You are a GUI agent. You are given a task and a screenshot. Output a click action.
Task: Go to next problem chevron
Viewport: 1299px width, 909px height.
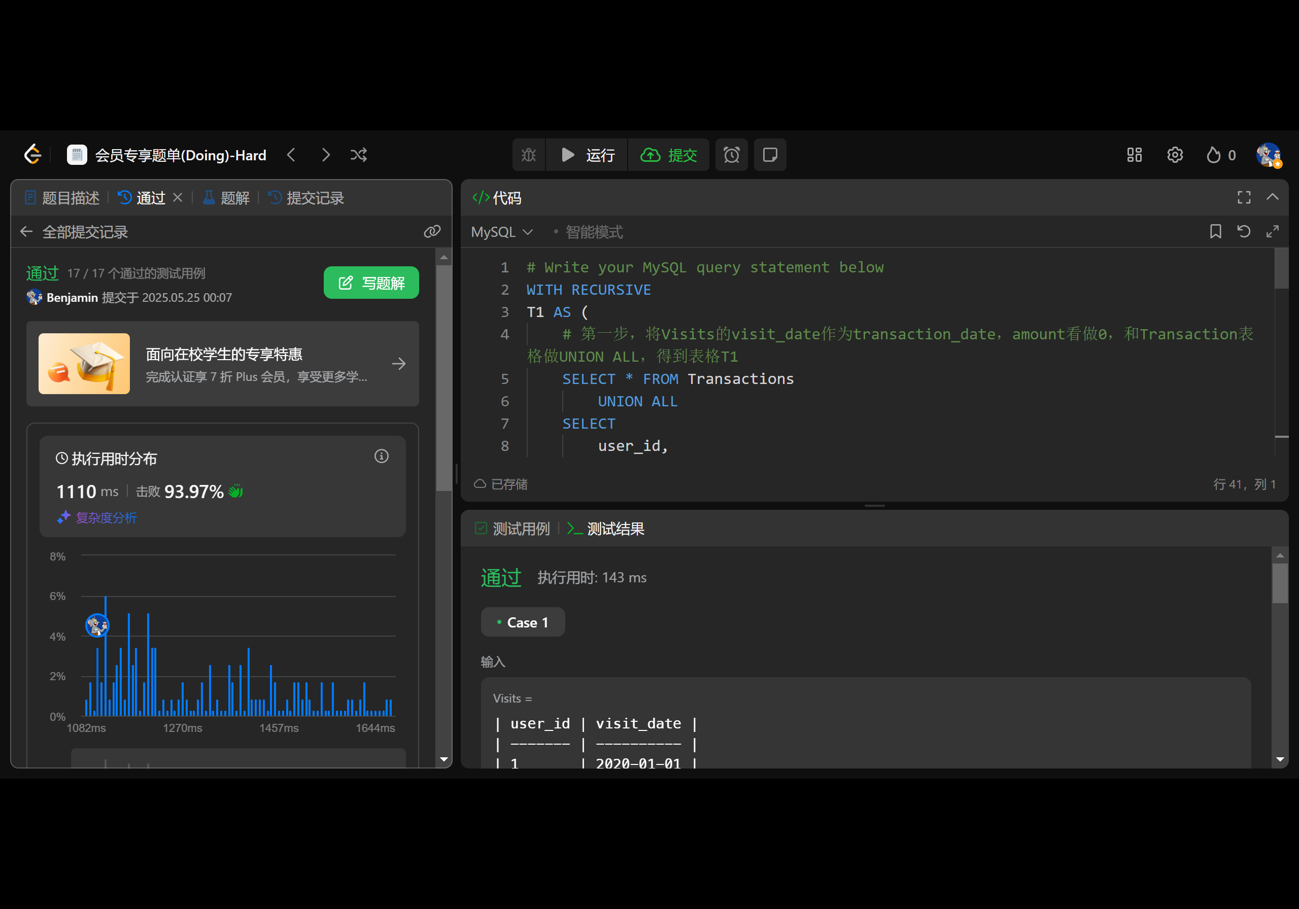point(326,155)
